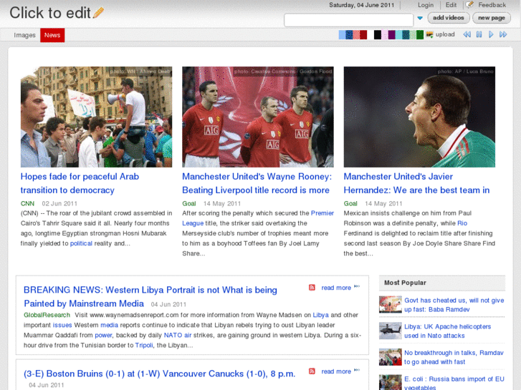Pick the dark red color swatch
Image resolution: width=521 pixels, height=390 pixels.
[363, 34]
